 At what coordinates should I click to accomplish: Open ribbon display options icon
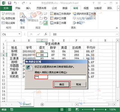[x=99, y=3]
